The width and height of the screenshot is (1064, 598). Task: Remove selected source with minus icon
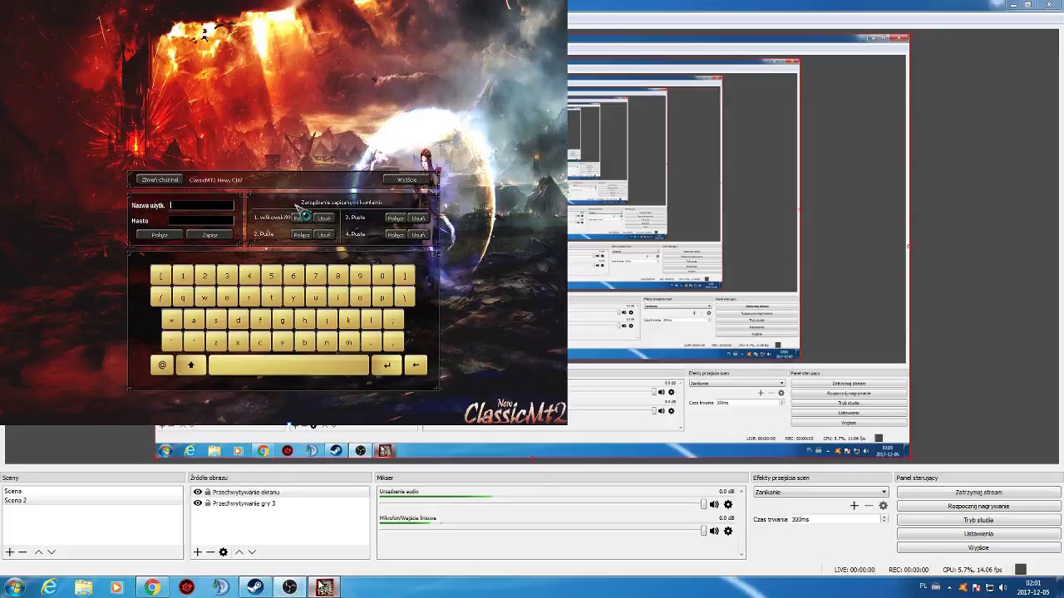[210, 551]
